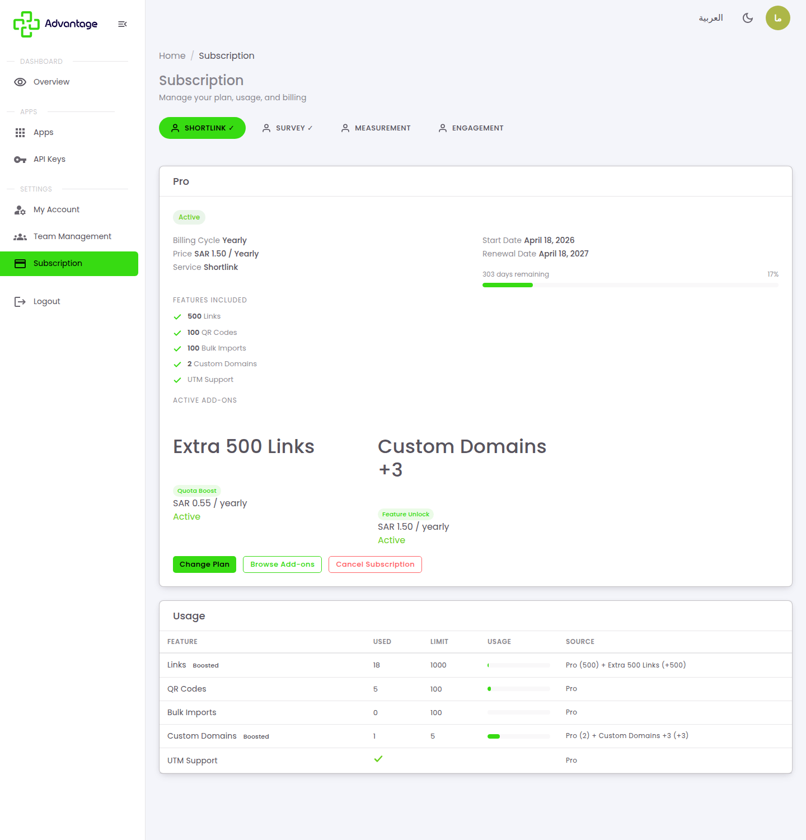Click the UTM Support checkmark in Usage
The image size is (806, 840).
click(x=378, y=759)
